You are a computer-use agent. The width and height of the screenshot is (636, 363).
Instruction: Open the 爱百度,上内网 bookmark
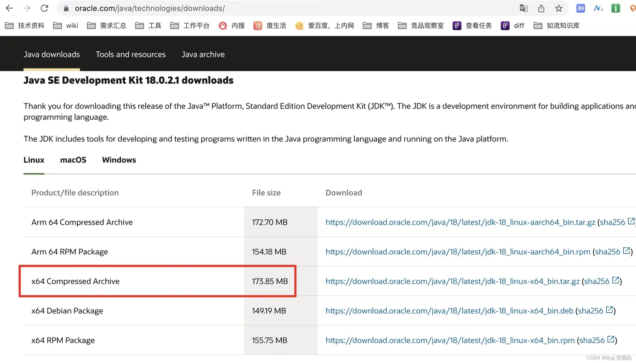(324, 25)
